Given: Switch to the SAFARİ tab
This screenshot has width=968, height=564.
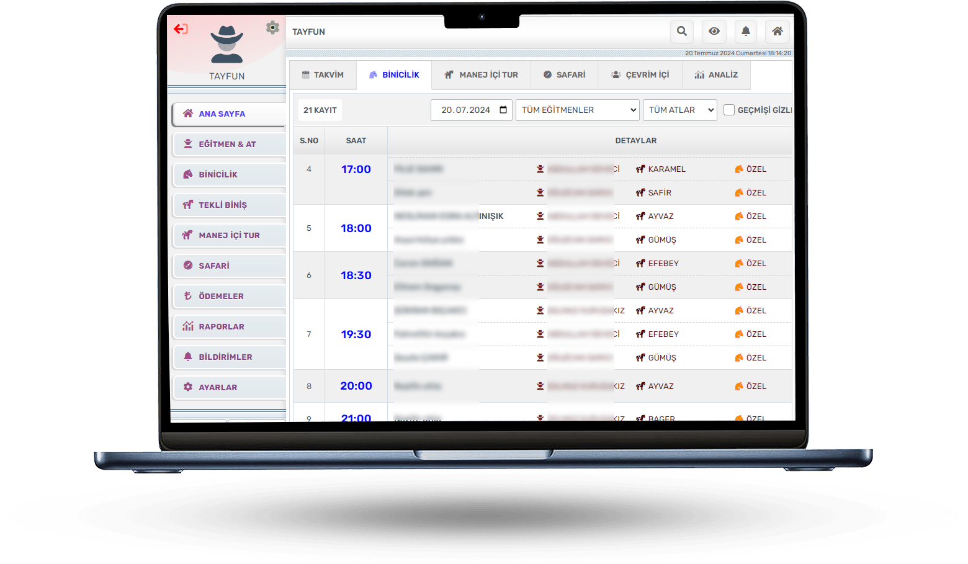Looking at the screenshot, I should pyautogui.click(x=564, y=75).
